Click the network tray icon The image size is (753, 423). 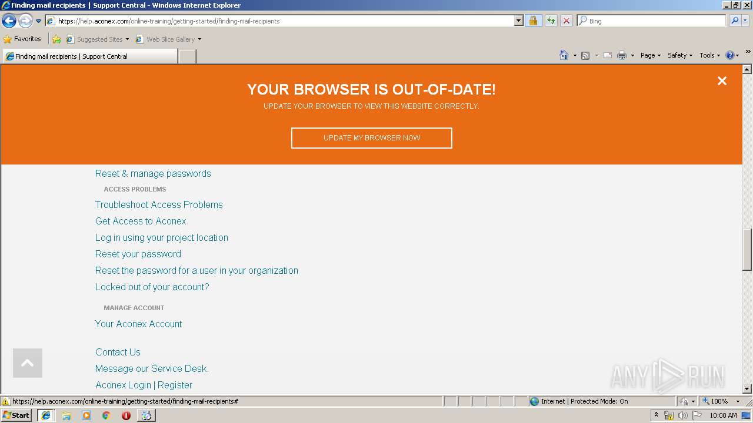point(669,415)
